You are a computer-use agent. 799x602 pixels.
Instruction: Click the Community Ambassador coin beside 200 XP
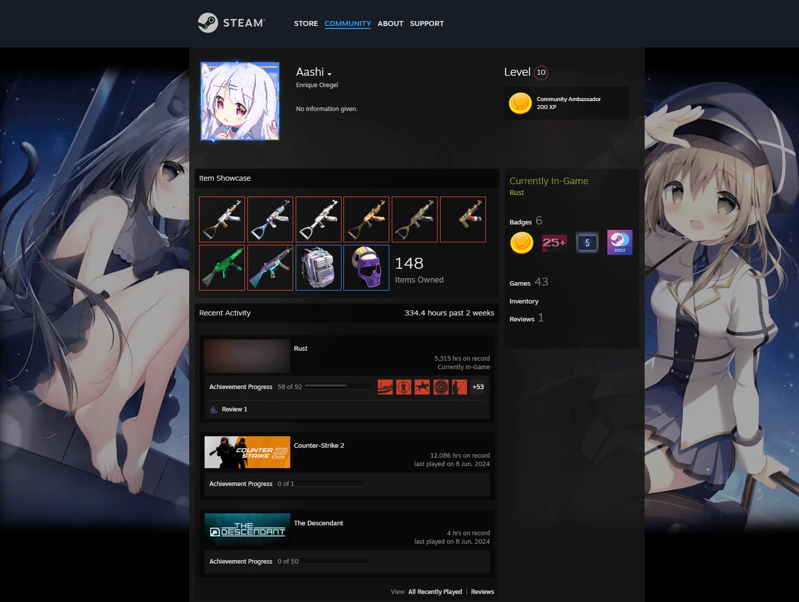[x=520, y=103]
